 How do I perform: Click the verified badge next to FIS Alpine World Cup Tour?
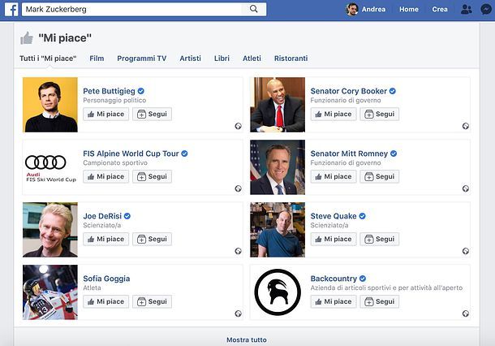(x=185, y=154)
